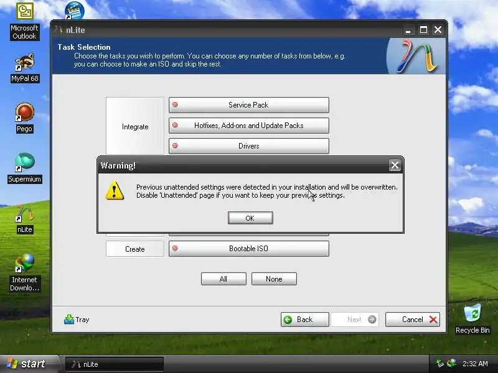Select nLite taskbar button
Image resolution: width=498 pixels, height=373 pixels.
(115, 364)
